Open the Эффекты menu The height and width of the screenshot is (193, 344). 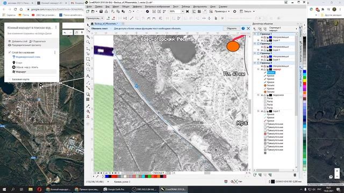[x=138, y=6]
